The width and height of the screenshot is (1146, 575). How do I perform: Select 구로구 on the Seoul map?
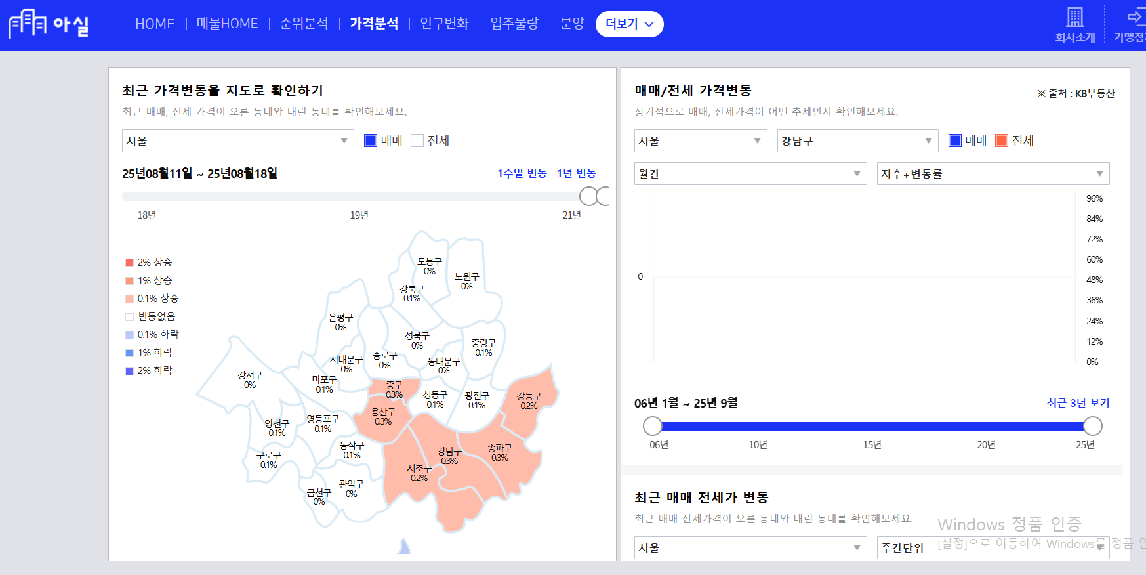(268, 459)
